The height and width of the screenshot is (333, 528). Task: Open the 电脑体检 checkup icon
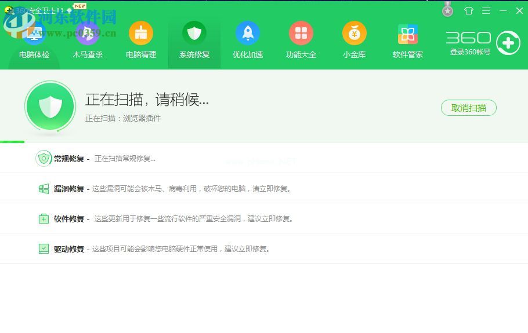(x=34, y=34)
